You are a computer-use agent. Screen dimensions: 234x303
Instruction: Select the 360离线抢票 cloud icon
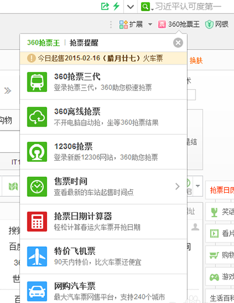point(37,117)
